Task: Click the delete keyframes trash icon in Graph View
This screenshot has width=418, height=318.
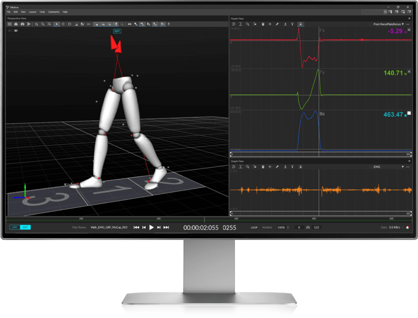Action: pos(263,24)
